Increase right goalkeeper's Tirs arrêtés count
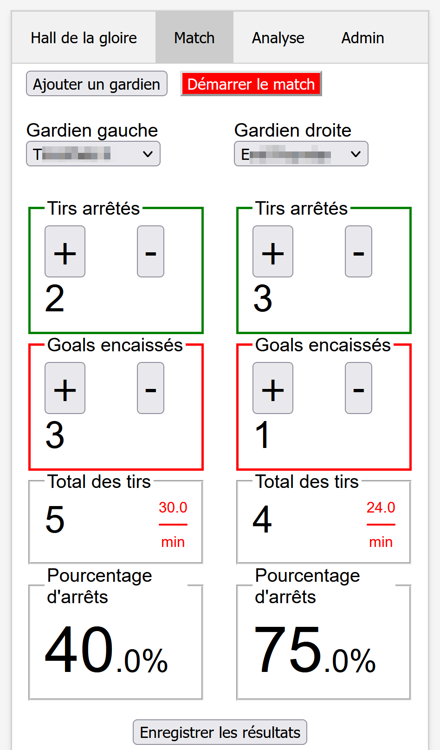The height and width of the screenshot is (750, 440). (x=273, y=251)
